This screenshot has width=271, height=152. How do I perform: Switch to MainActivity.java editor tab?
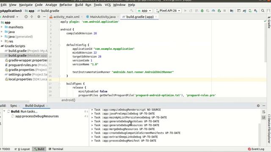(103, 17)
